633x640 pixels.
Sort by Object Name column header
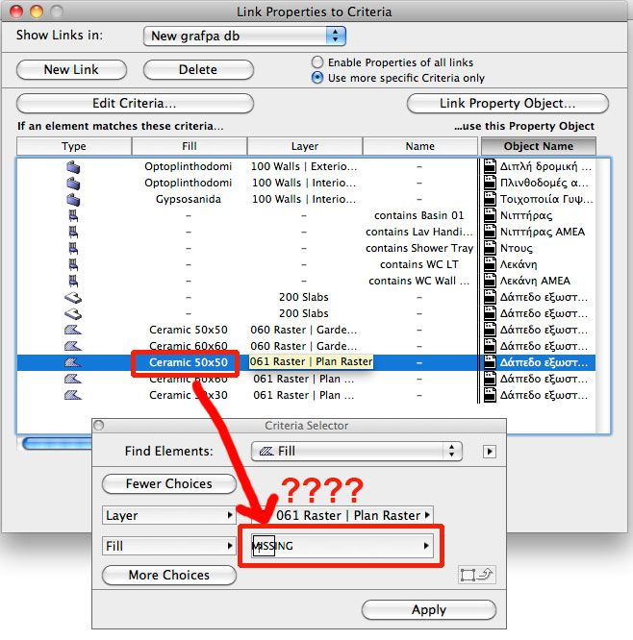(x=538, y=146)
